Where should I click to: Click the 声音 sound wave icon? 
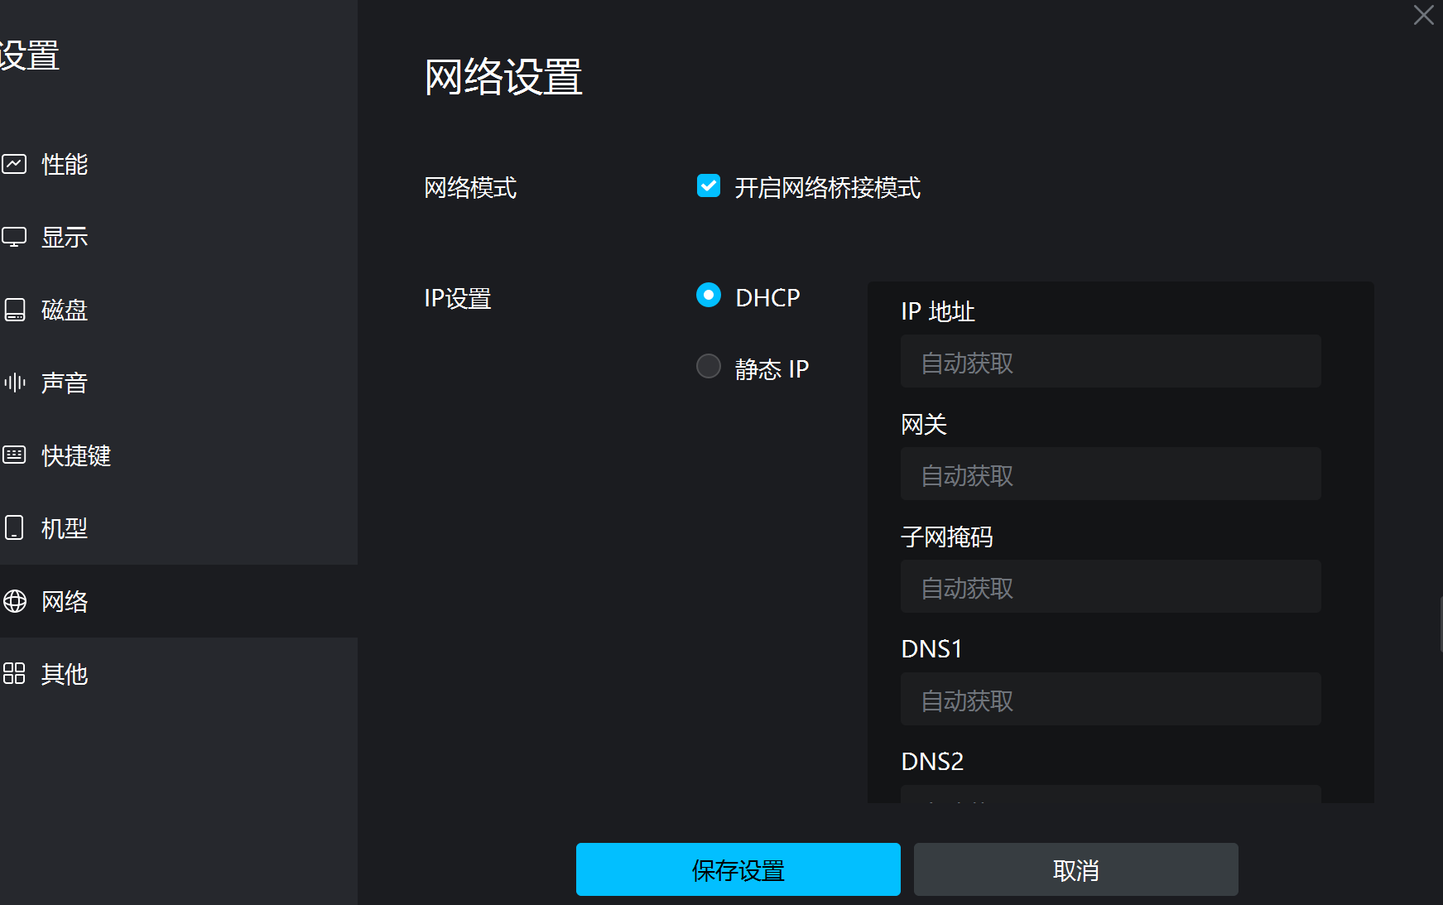pos(14,383)
